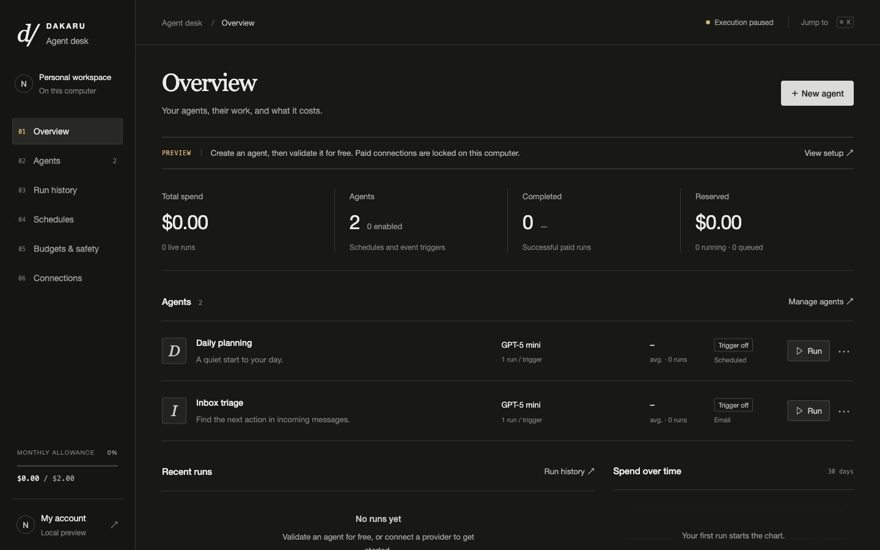Viewport: 880px width, 550px height.
Task: Toggle the Daily planning Trigger off badge
Action: [x=733, y=345]
